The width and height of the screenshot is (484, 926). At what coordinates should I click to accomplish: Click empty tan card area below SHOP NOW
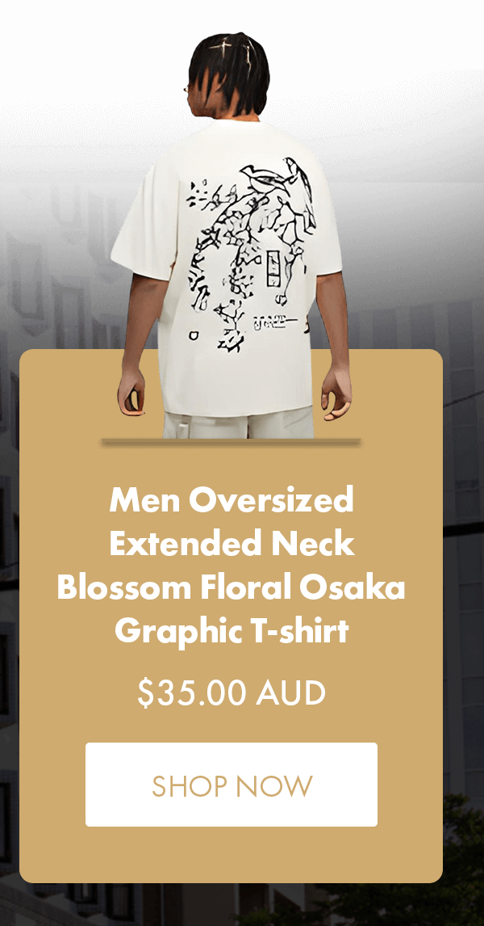tap(231, 853)
